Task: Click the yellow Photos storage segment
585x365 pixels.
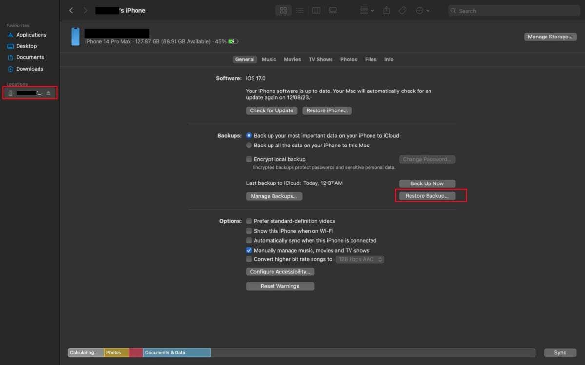Action: click(x=117, y=353)
